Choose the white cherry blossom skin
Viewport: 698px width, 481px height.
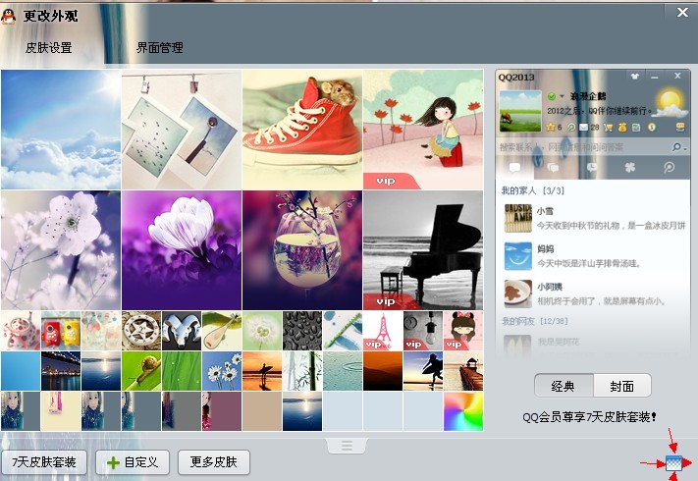pos(61,250)
